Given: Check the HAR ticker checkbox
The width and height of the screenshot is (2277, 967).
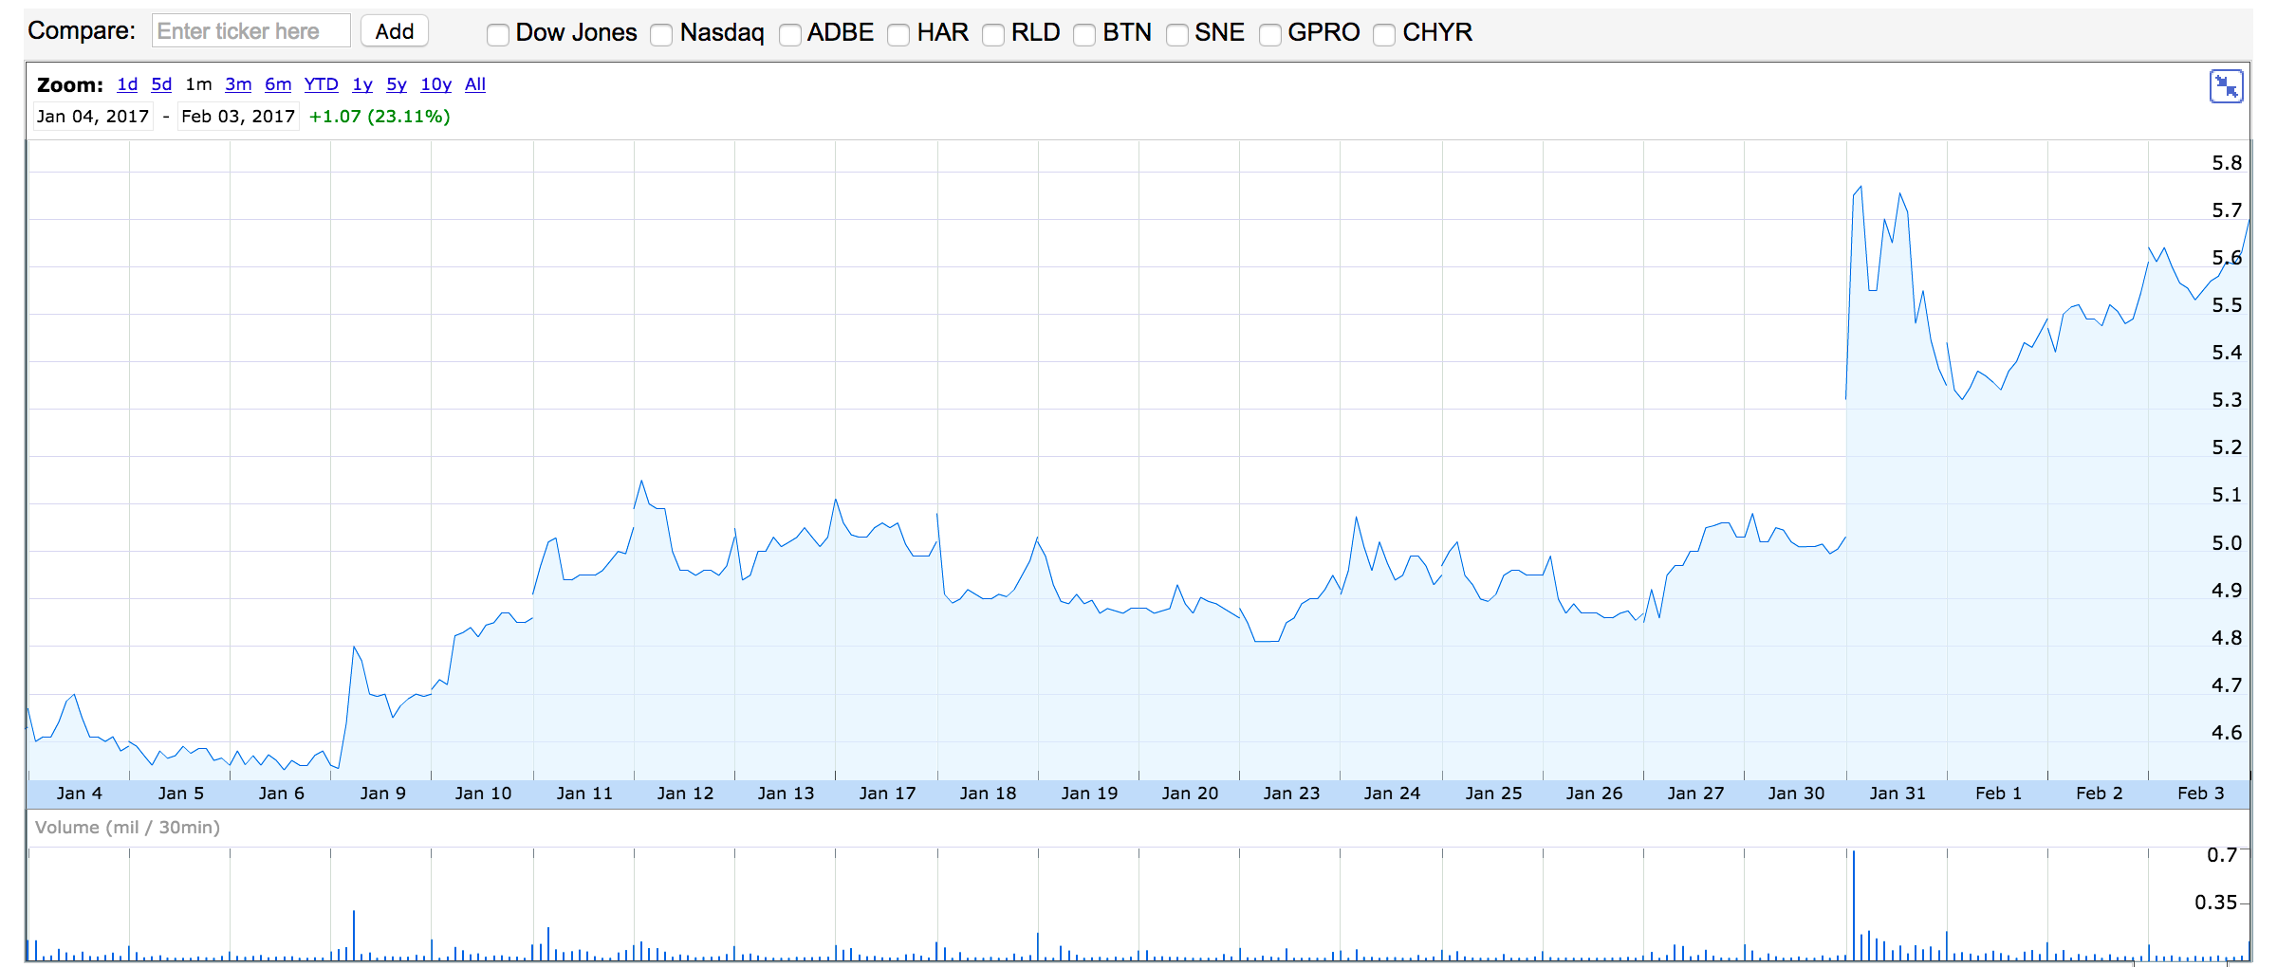Looking at the screenshot, I should click(x=898, y=35).
